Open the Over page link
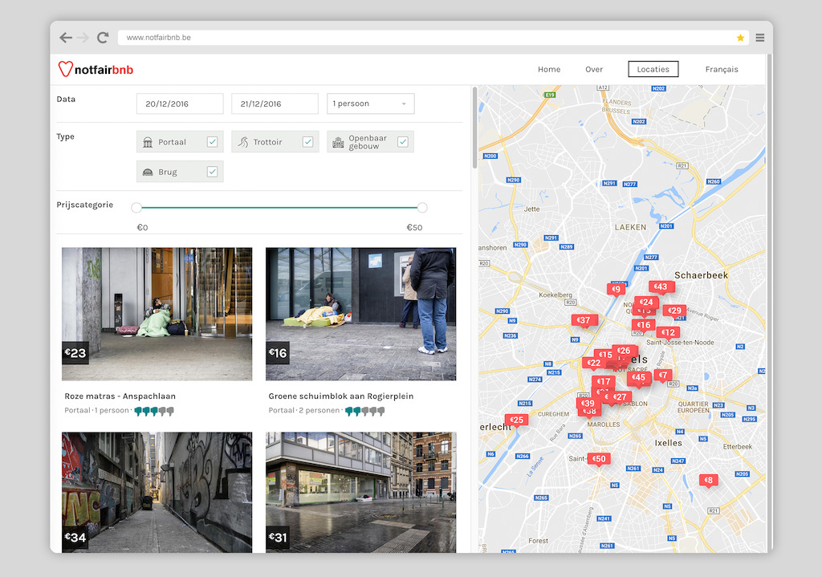822x577 pixels. 594,69
